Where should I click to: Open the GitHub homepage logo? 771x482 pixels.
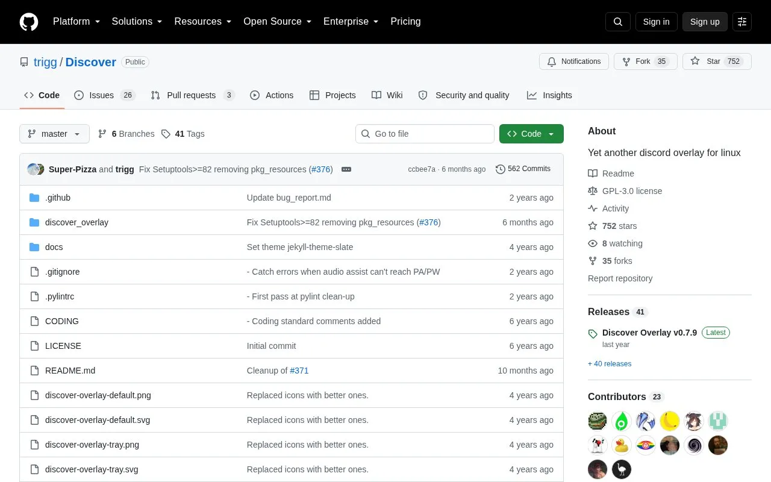(29, 22)
